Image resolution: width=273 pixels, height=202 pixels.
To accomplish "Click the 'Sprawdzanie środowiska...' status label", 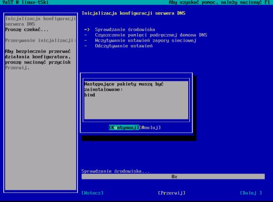I will [x=115, y=171].
